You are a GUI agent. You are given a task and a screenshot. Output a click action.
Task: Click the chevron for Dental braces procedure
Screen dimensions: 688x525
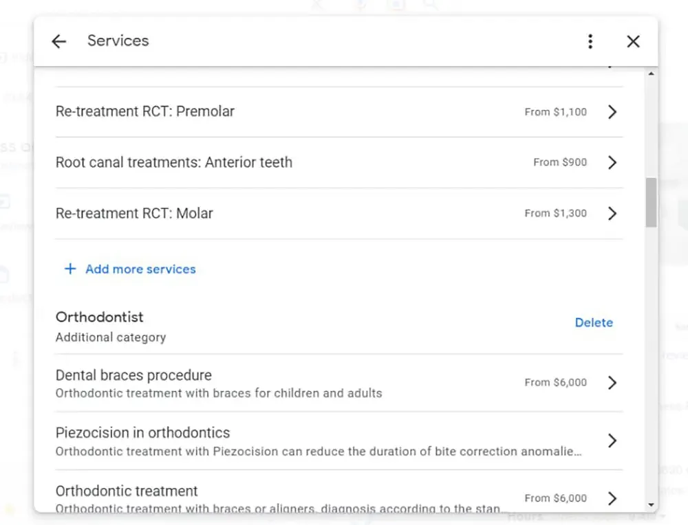tap(612, 383)
